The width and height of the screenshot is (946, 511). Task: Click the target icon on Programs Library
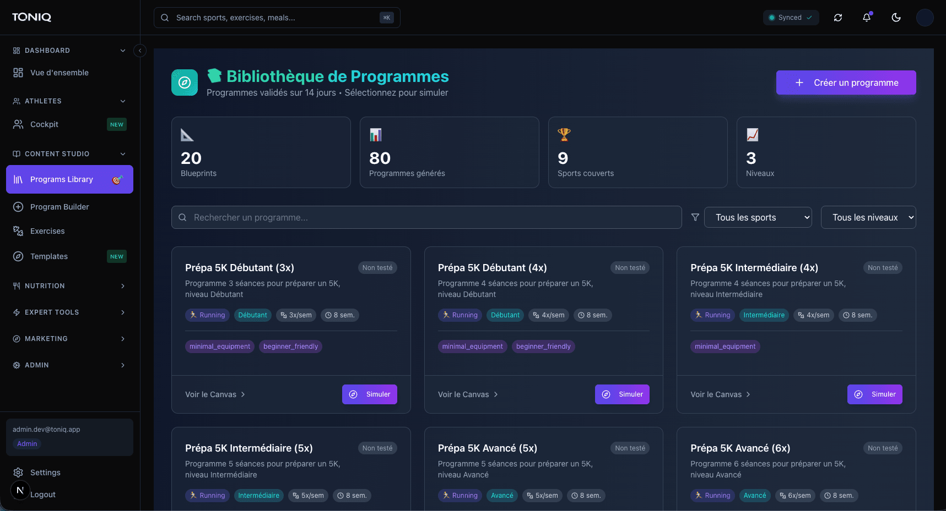[x=117, y=179]
